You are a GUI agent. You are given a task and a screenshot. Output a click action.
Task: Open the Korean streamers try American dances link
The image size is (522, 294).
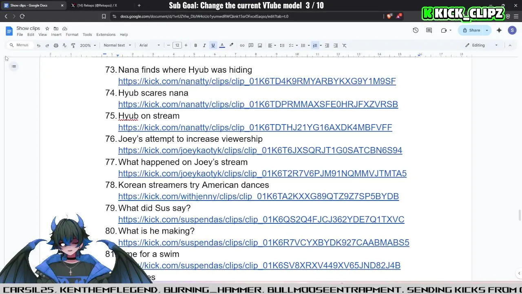[x=259, y=196]
